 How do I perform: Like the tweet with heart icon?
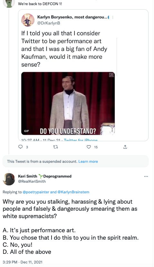pos(89,147)
